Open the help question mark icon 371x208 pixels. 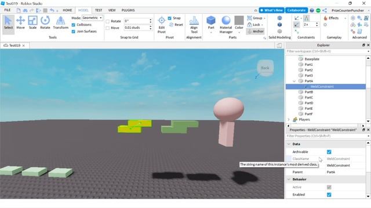[x=312, y=10]
